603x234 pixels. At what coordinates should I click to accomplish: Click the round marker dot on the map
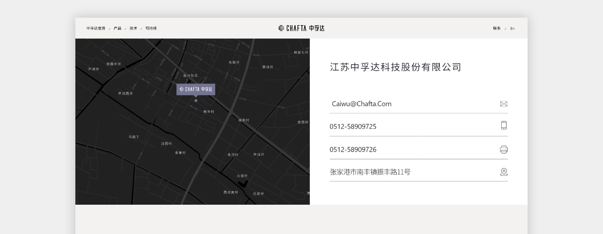(196, 101)
